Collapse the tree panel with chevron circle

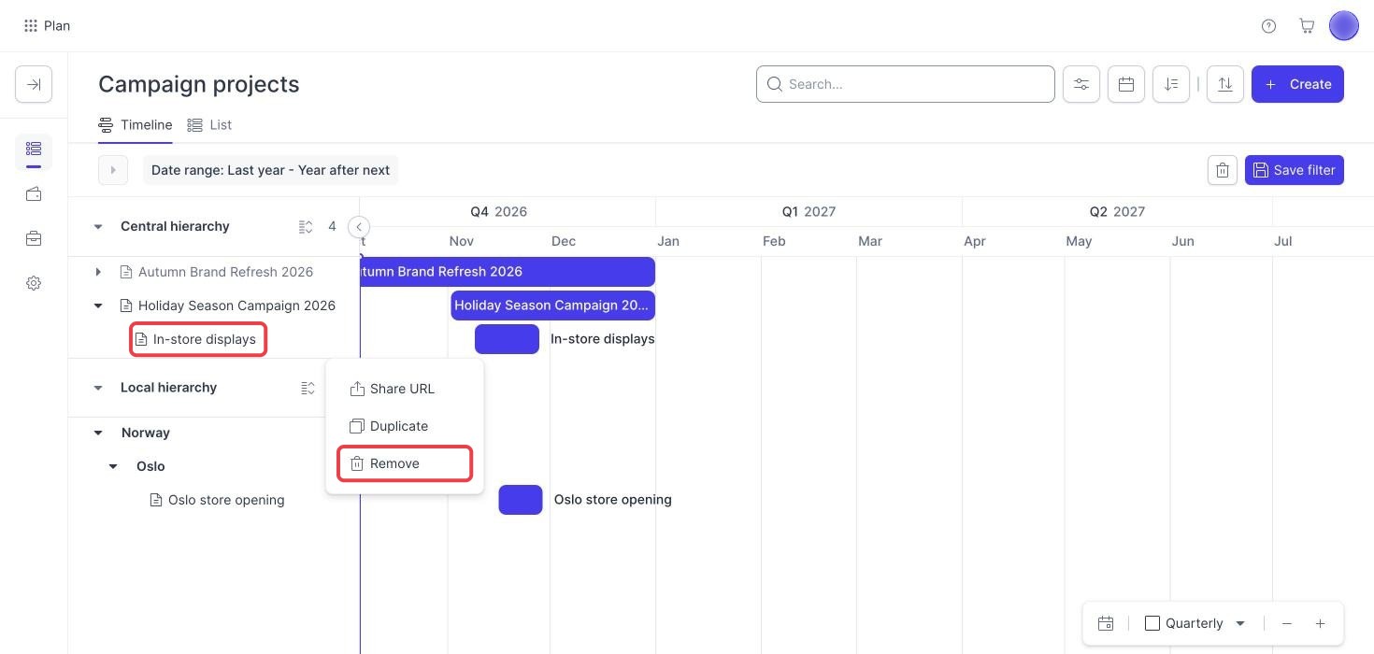(359, 227)
